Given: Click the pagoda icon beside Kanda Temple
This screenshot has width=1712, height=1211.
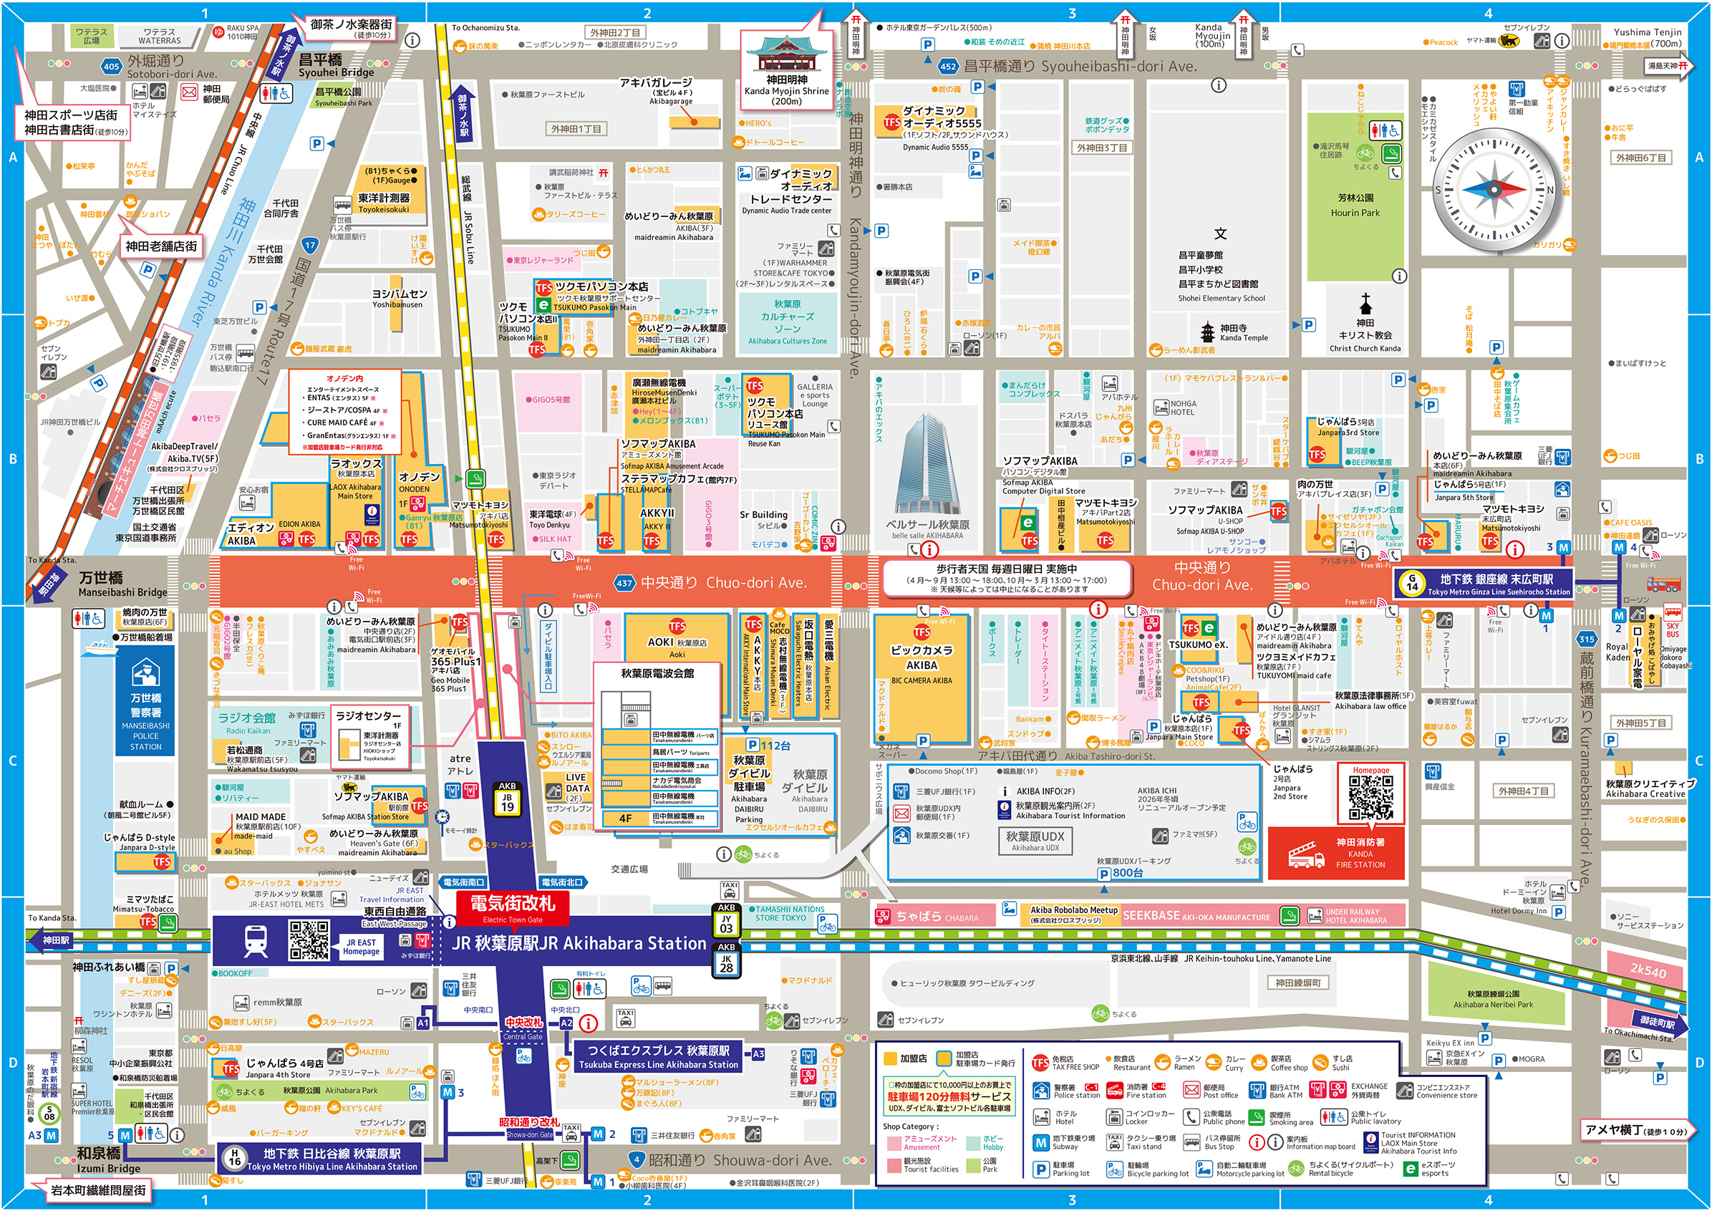Looking at the screenshot, I should point(1207,332).
